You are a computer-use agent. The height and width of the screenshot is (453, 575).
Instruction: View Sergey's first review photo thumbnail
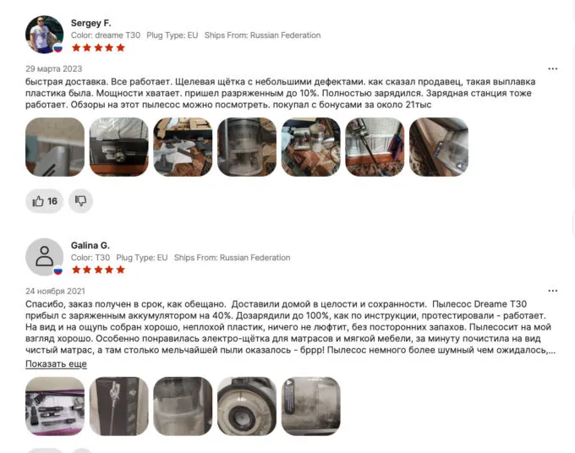click(x=55, y=147)
